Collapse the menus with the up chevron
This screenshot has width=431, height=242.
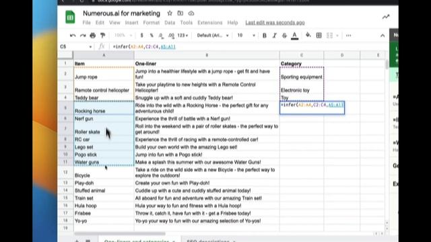click(x=383, y=36)
